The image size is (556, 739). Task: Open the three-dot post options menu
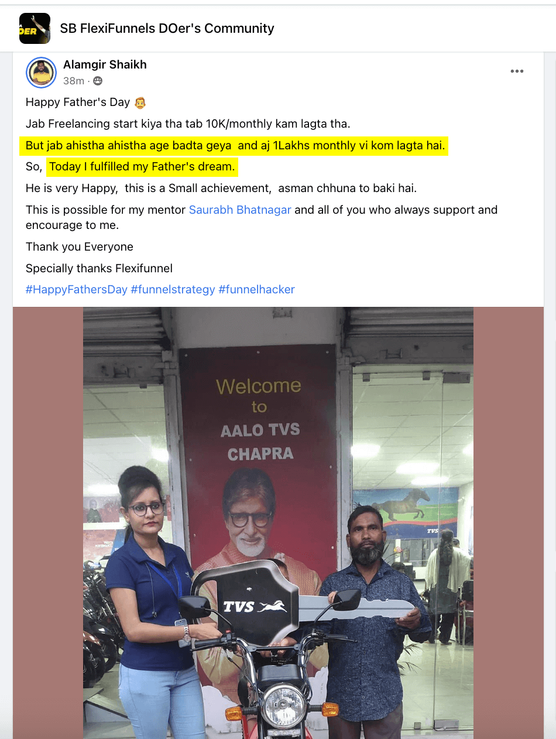pos(517,71)
